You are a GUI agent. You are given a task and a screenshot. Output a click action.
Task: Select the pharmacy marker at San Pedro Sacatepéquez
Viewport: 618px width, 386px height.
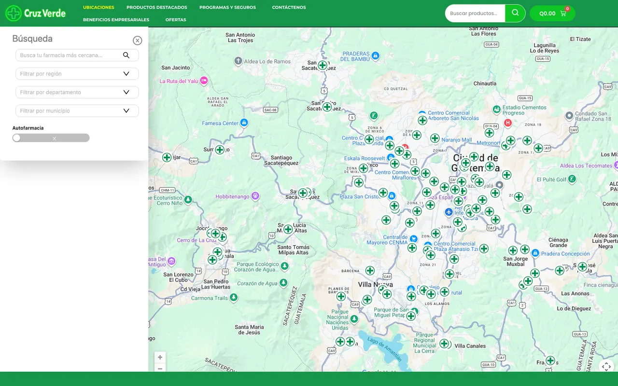coord(327,107)
